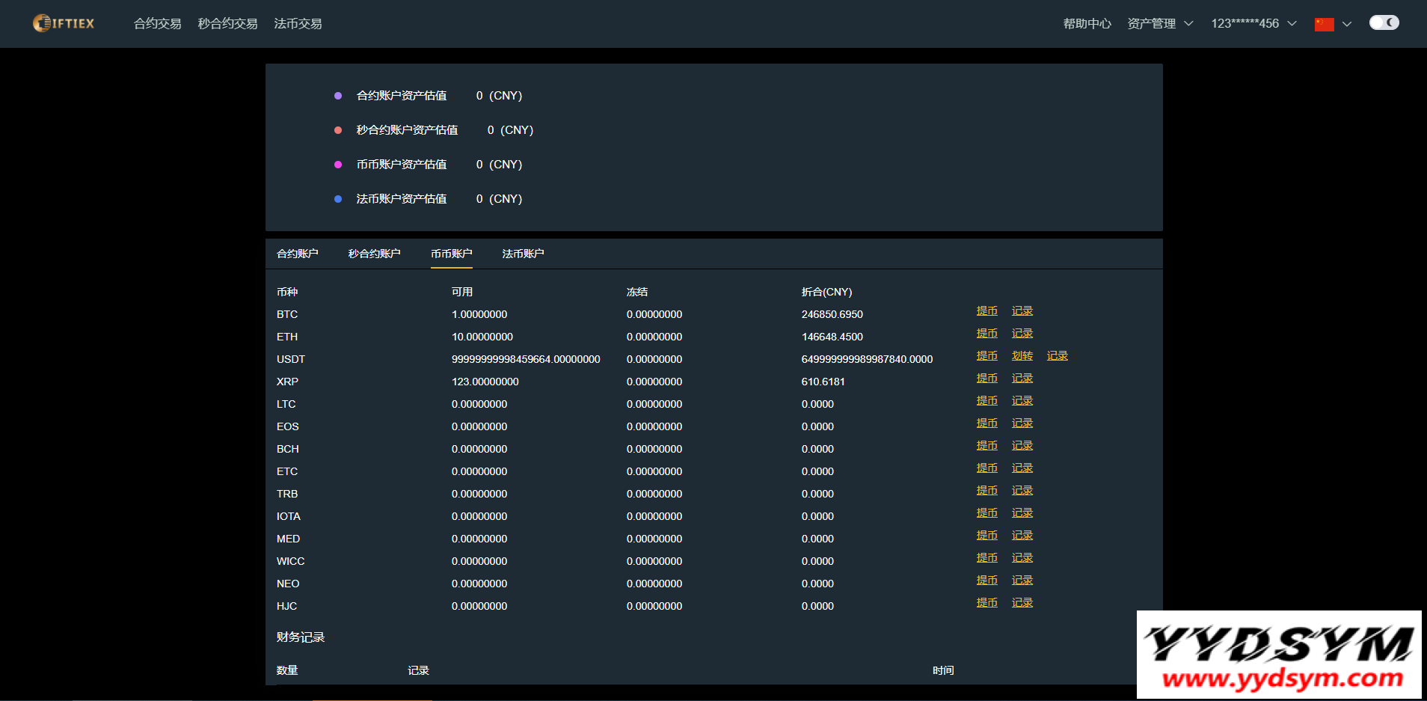This screenshot has width=1427, height=701.
Task: Click the YYDSYM watermark banner
Action: click(x=1279, y=655)
